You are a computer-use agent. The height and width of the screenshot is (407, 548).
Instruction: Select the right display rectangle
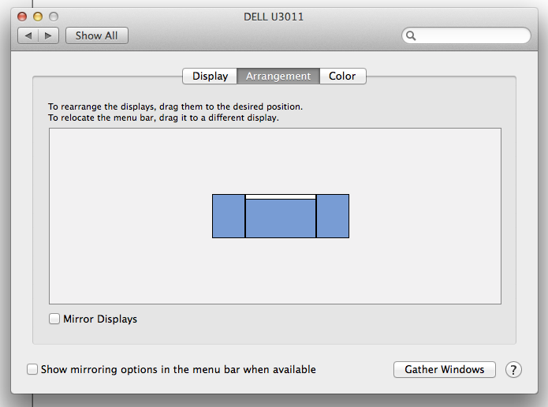pyautogui.click(x=333, y=216)
